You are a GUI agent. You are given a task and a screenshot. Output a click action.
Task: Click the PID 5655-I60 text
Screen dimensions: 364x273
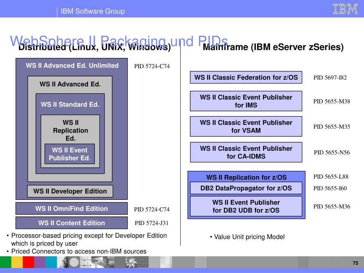click(x=330, y=188)
